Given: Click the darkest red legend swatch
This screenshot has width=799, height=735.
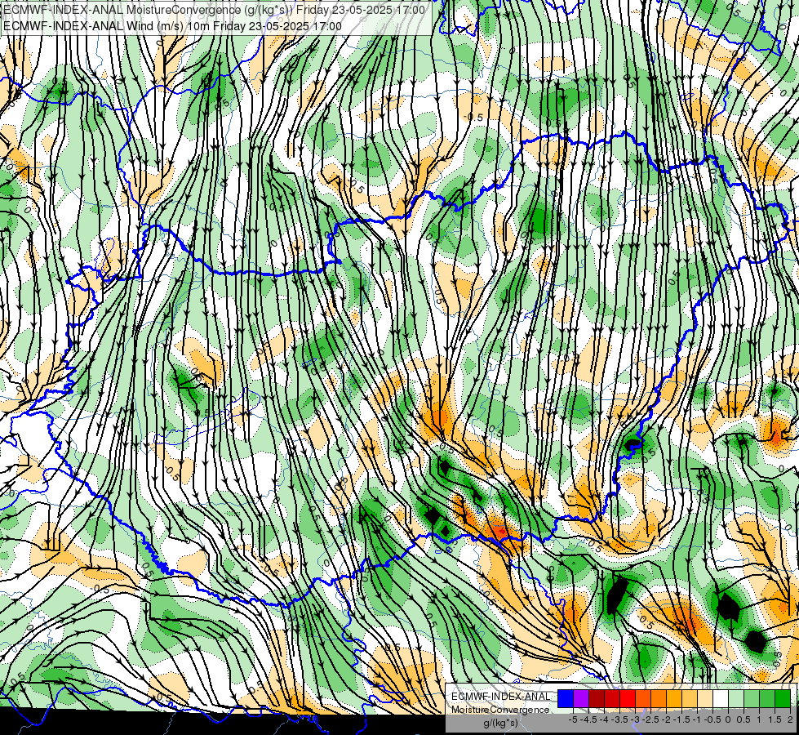Looking at the screenshot, I should 597,699.
